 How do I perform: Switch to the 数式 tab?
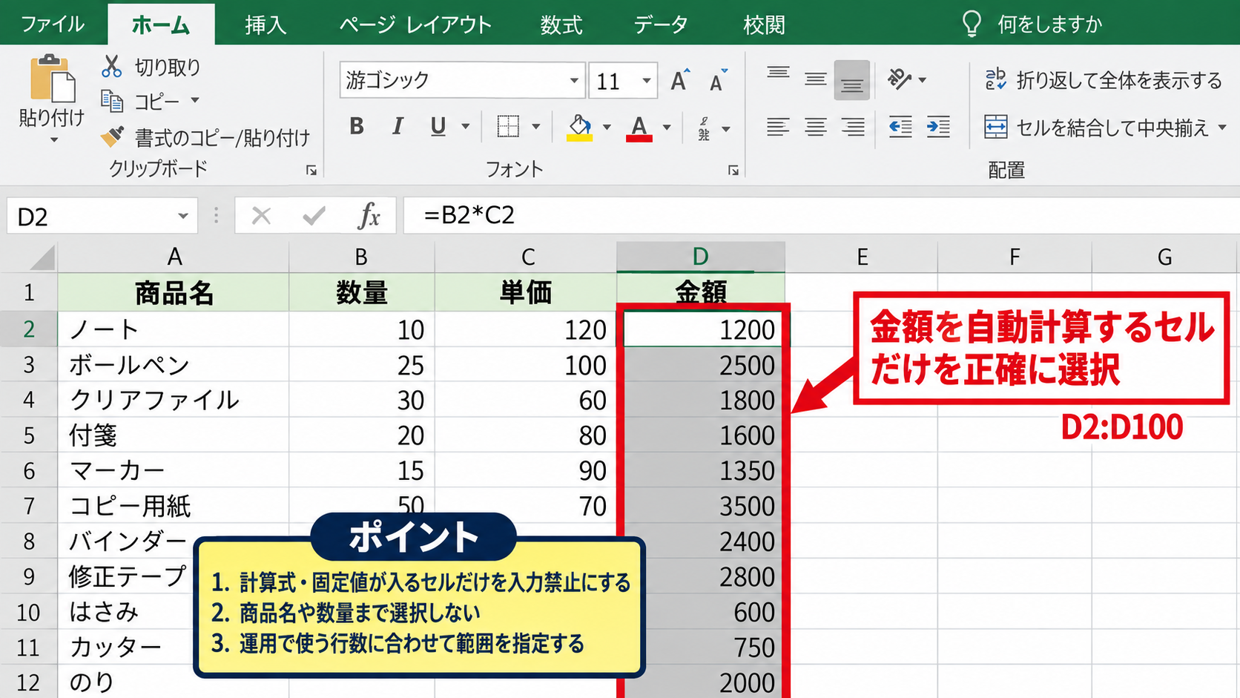click(x=561, y=25)
